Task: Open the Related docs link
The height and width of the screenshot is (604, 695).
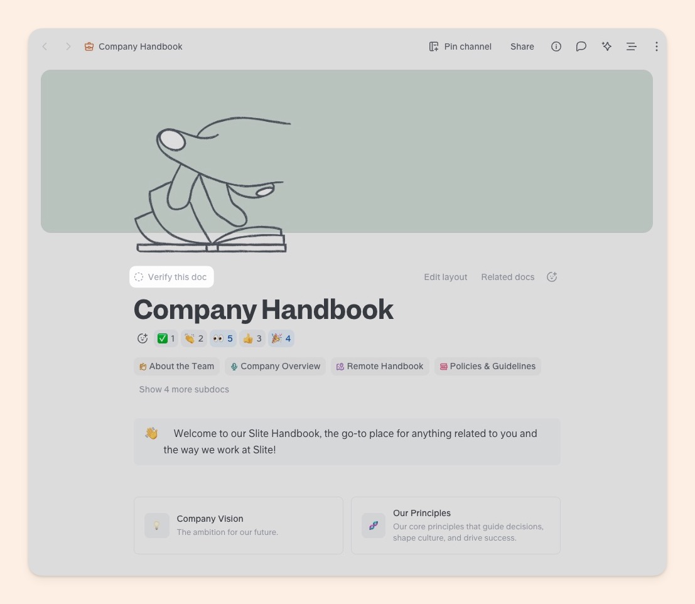Action: point(508,277)
